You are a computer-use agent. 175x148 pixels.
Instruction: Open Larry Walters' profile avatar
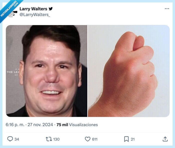pos(12,13)
